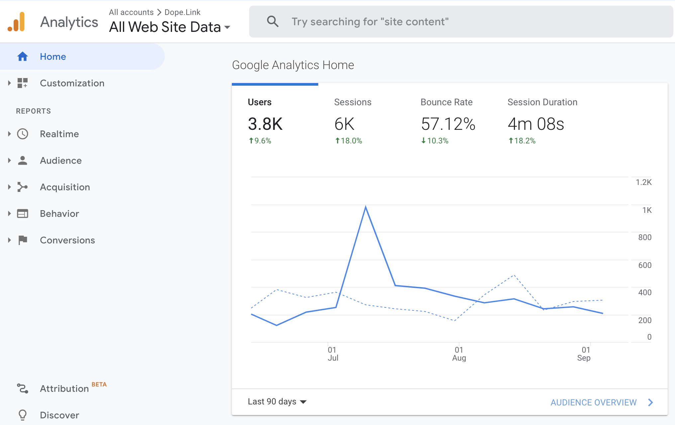Click the chart peak data point near 1K

(x=366, y=207)
